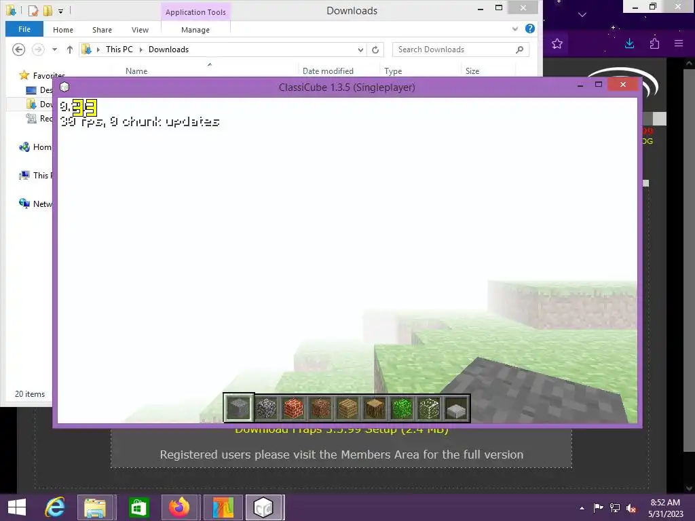Switch to ClassiCube taskbar button
This screenshot has height=521, width=695.
[x=263, y=507]
